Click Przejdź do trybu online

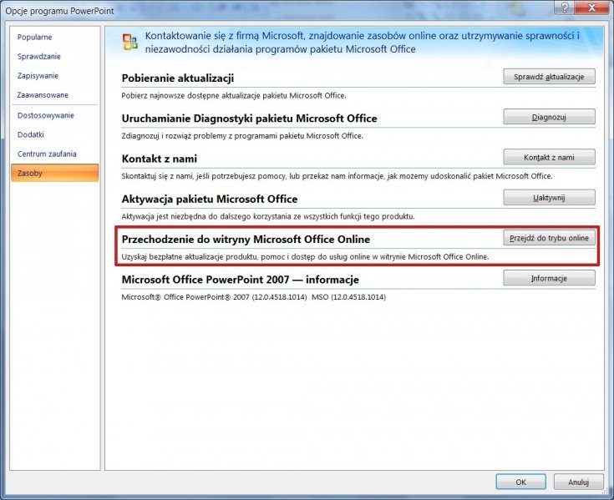(x=549, y=238)
